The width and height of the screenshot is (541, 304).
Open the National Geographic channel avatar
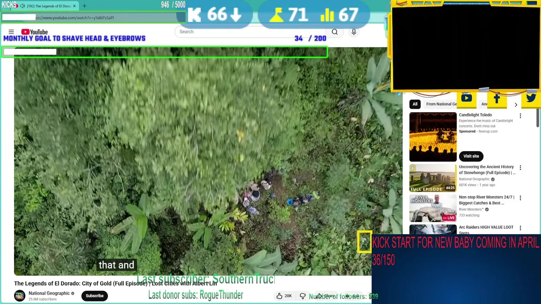coord(19,296)
